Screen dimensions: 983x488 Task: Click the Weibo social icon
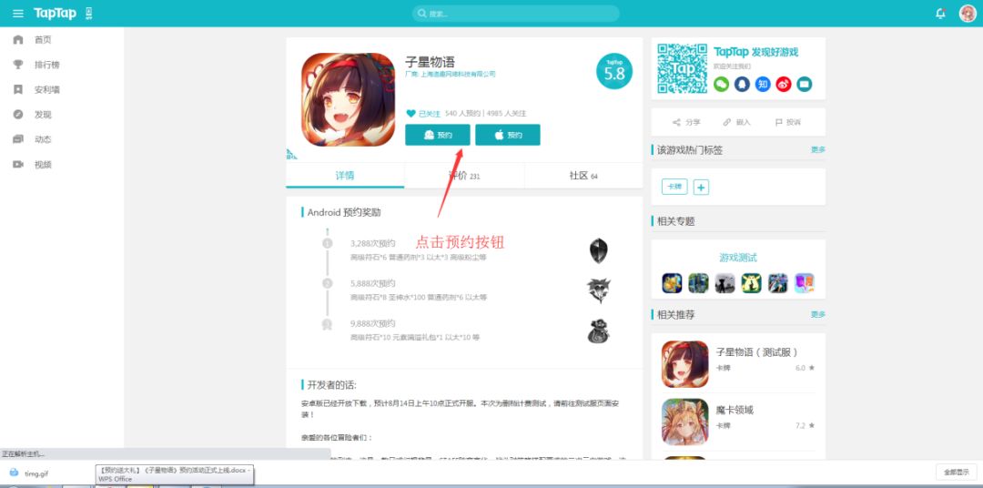point(784,84)
